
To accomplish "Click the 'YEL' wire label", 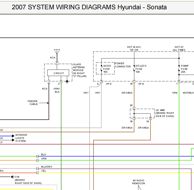I will click(x=44, y=171).
